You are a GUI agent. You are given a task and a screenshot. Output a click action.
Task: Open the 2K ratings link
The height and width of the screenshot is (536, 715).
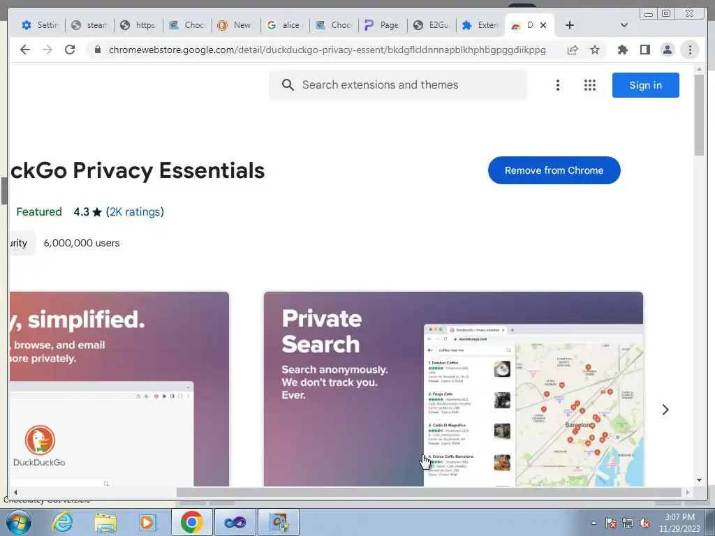[x=135, y=212]
